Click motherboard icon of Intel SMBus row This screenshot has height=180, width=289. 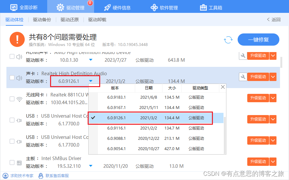pos(19,163)
